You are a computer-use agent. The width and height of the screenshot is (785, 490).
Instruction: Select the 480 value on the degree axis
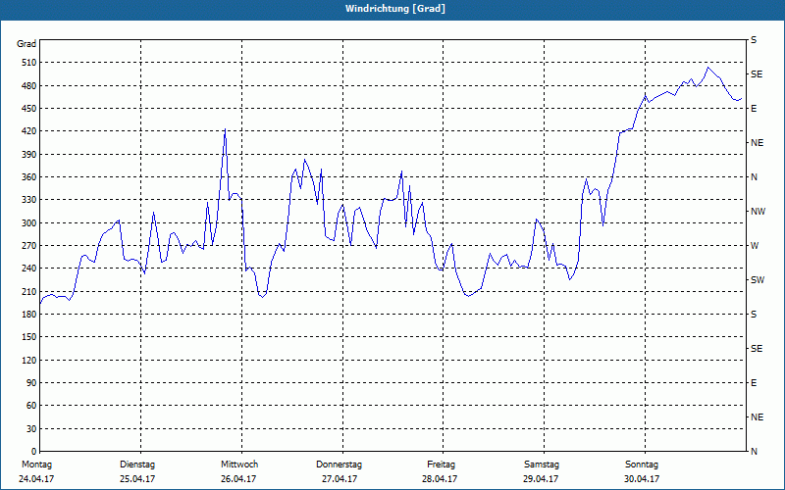tap(28, 85)
